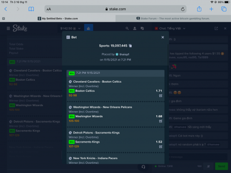Screen dimensions: 231x173
Task: Click the Send chat button
Action: coord(221,166)
